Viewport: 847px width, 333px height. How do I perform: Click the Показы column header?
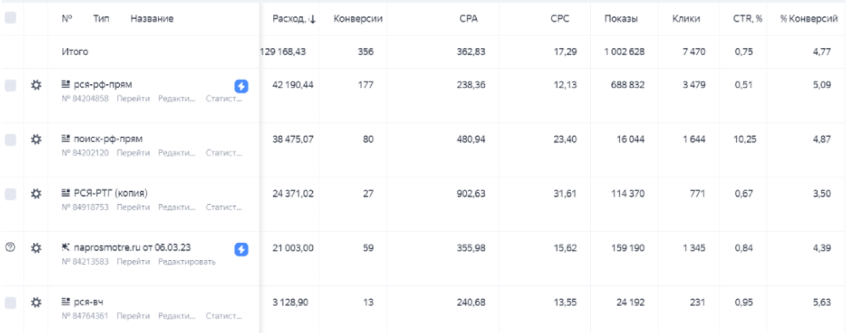click(621, 19)
